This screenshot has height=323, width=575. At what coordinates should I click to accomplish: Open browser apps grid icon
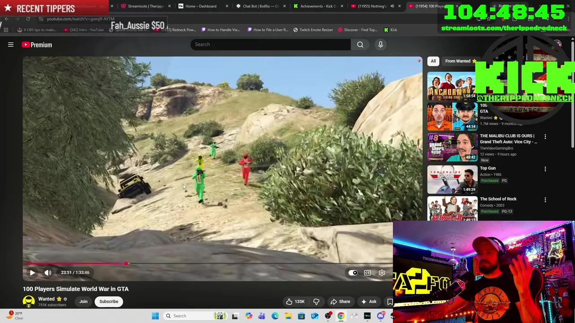[x=6, y=30]
